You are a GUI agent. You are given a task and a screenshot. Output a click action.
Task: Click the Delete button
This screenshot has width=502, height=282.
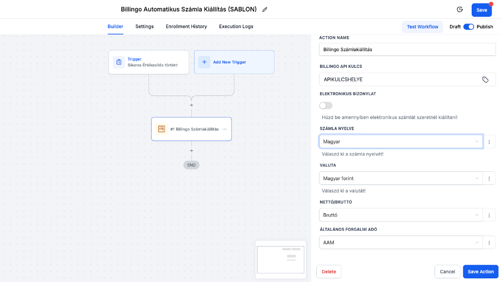(x=329, y=272)
